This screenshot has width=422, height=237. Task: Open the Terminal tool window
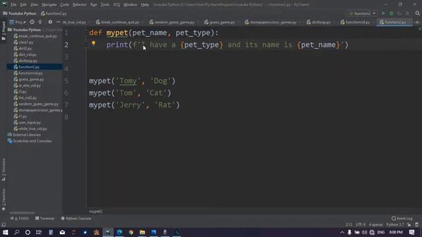tap(45, 219)
